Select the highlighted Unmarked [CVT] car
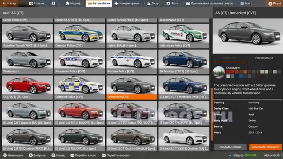This screenshot has width=283, height=159. pos(132,87)
